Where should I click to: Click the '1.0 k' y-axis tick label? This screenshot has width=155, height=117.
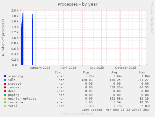pyautogui.click(x=15, y=38)
